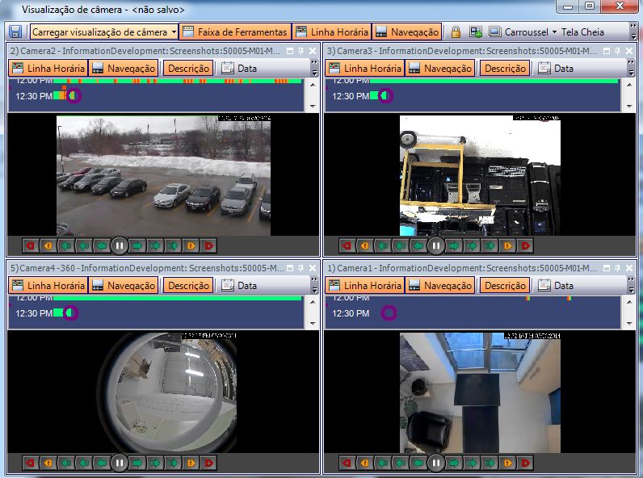Select the Data tab in Camera3 pane

click(556, 69)
